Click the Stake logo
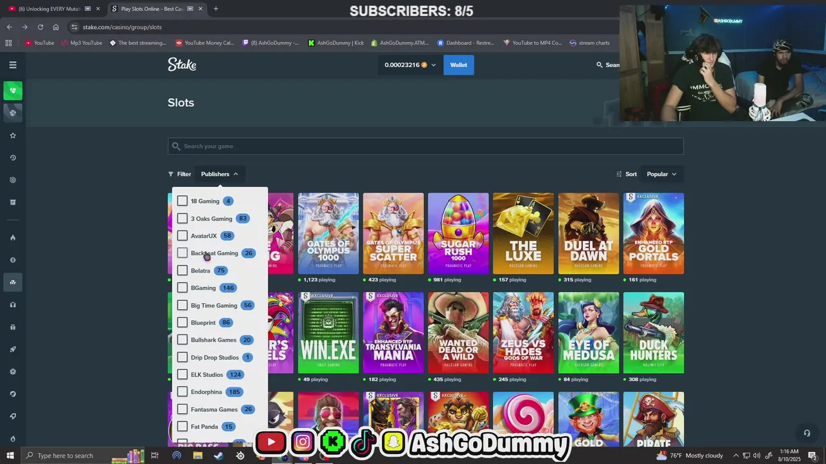Screen dimensions: 826x464 coord(182,64)
